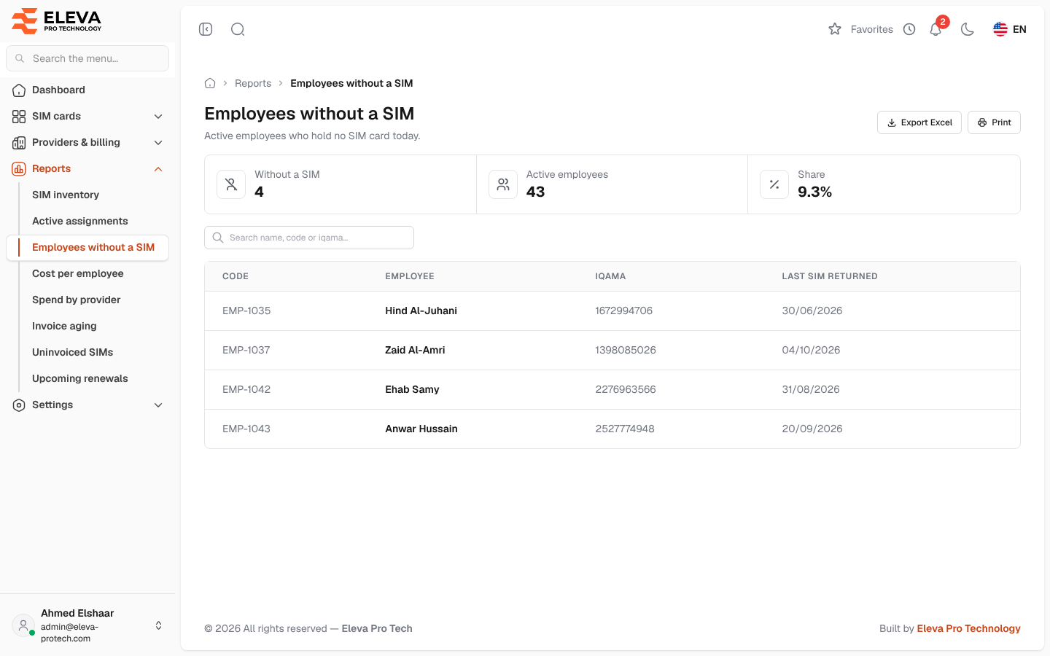
Task: Expand the SIM cards menu chevron
Action: click(x=158, y=117)
